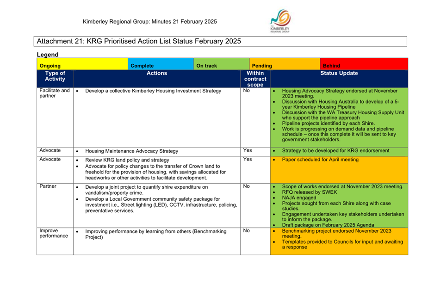Screen dimensions: 428x302
Task: Click the Within contract scope header
Action: [x=255, y=79]
